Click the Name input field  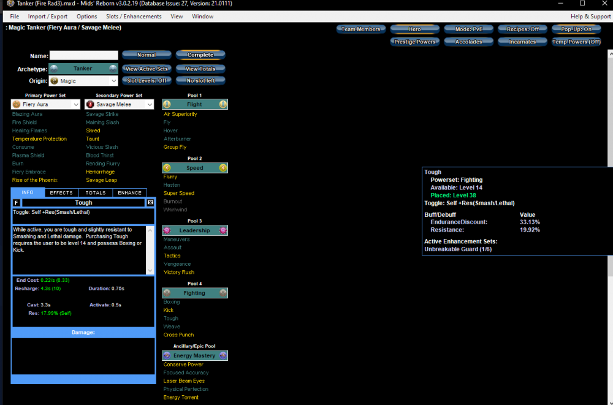pos(83,56)
